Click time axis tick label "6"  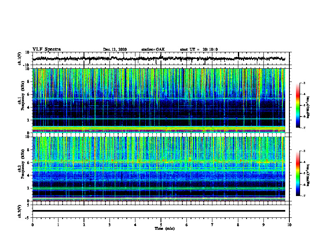click(186, 225)
